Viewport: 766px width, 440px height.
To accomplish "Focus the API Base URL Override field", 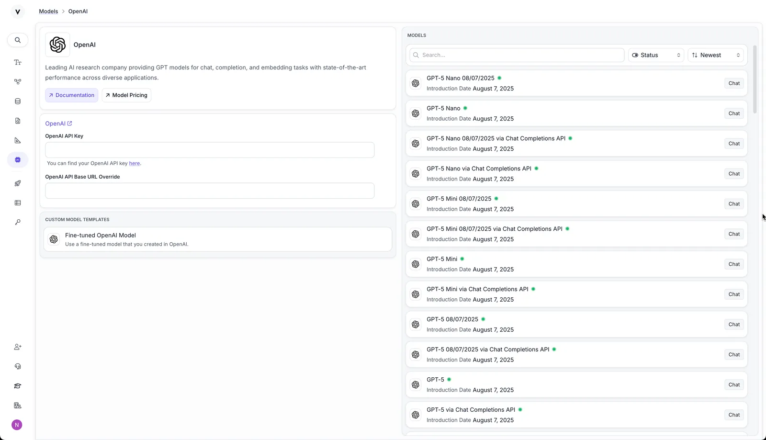I will [210, 191].
